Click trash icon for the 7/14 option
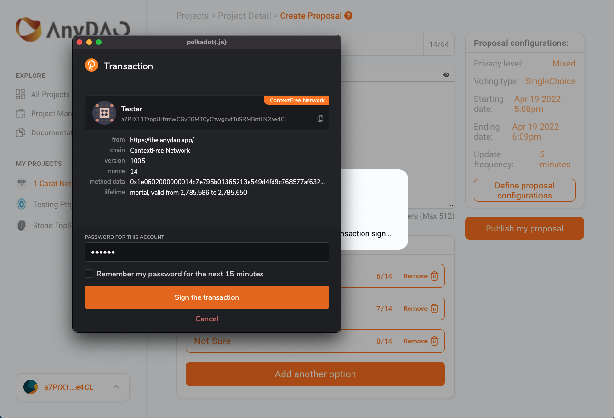This screenshot has height=418, width=614. point(434,308)
